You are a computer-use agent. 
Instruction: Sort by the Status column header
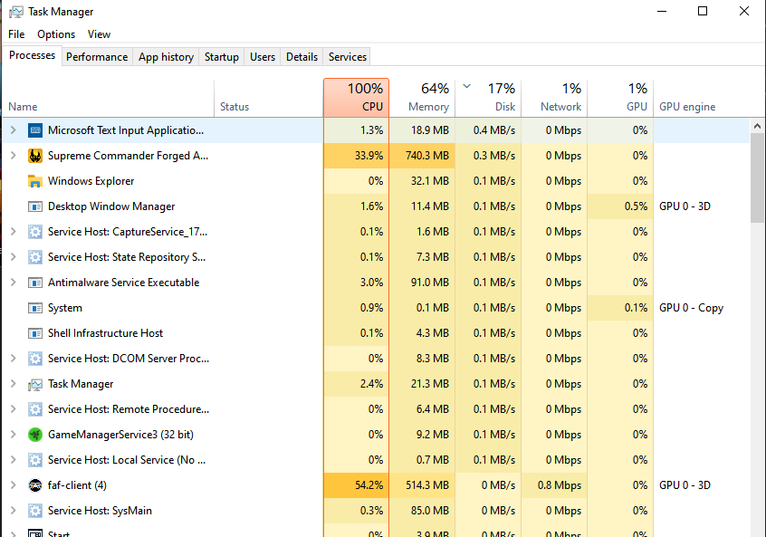[x=269, y=98]
